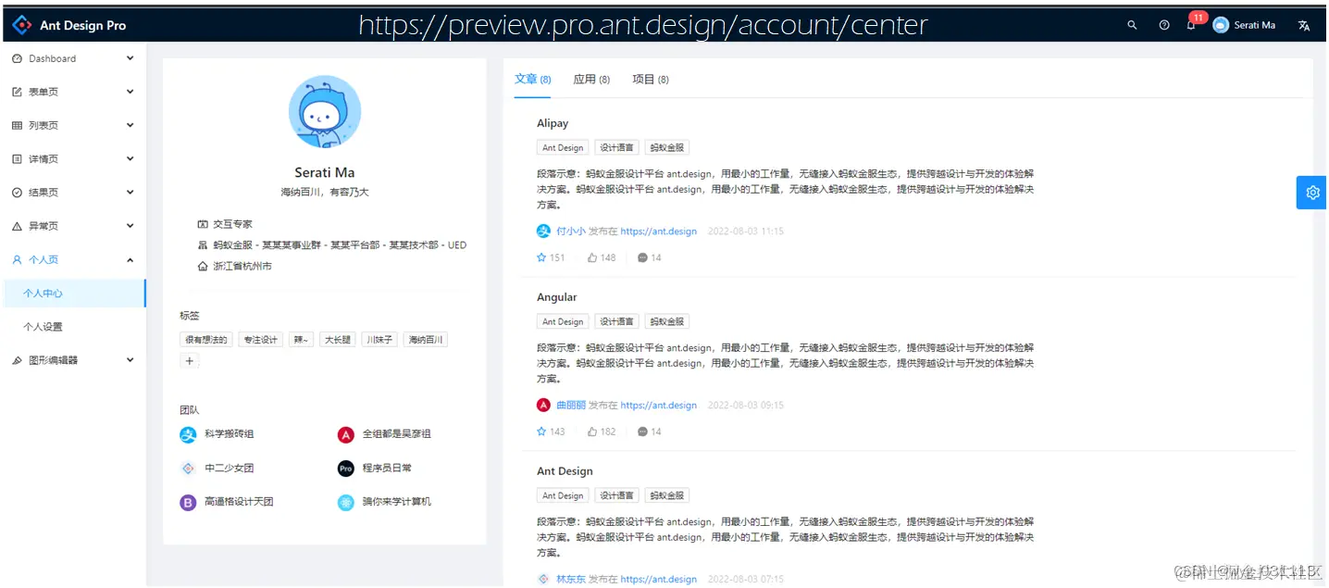Open 付小小 author link
Viewport: 1329px width, 588px height.
[x=571, y=231]
